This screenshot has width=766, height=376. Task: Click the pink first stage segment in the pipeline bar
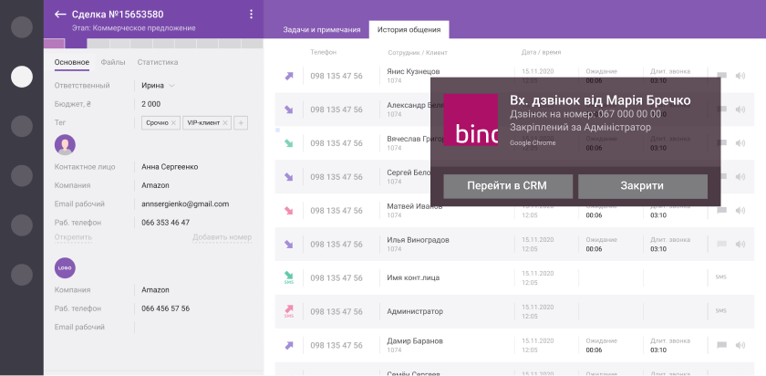point(54,44)
